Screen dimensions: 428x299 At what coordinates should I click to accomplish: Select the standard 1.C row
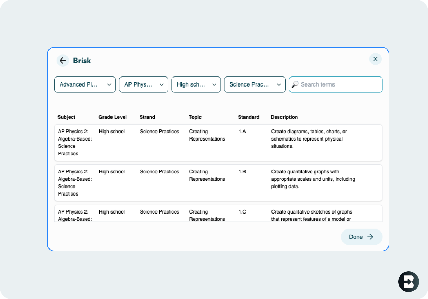[218, 214]
